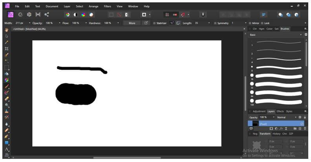Open the brush Flow dropdown
The height and width of the screenshot is (162, 311).
pyautogui.click(x=86, y=23)
